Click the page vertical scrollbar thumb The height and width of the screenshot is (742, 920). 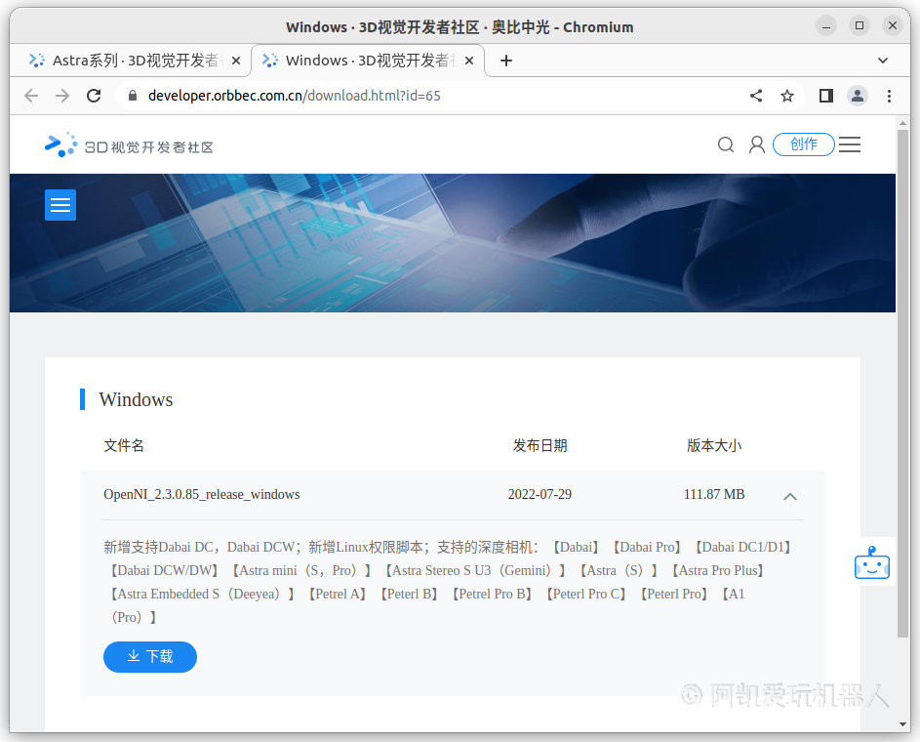pos(902,383)
